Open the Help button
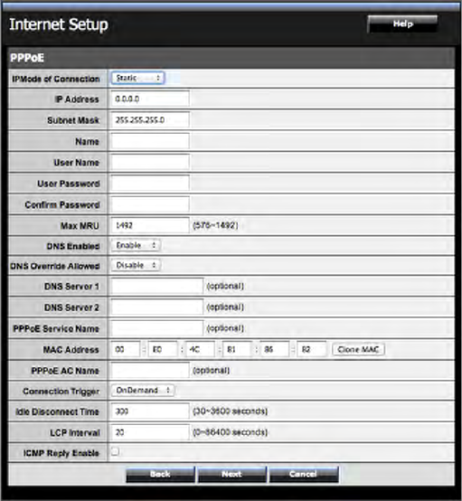Image resolution: width=462 pixels, height=501 pixels. pos(402,24)
